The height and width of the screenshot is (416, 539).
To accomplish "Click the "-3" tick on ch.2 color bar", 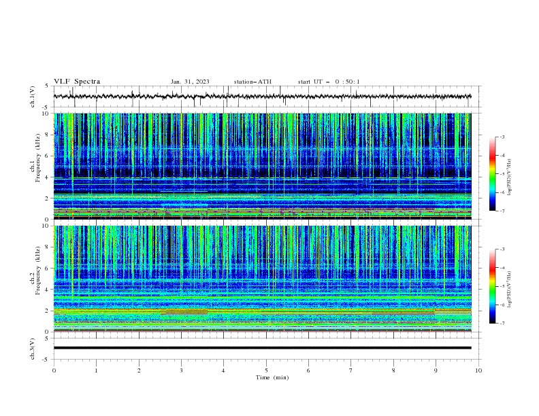I will (x=502, y=249).
